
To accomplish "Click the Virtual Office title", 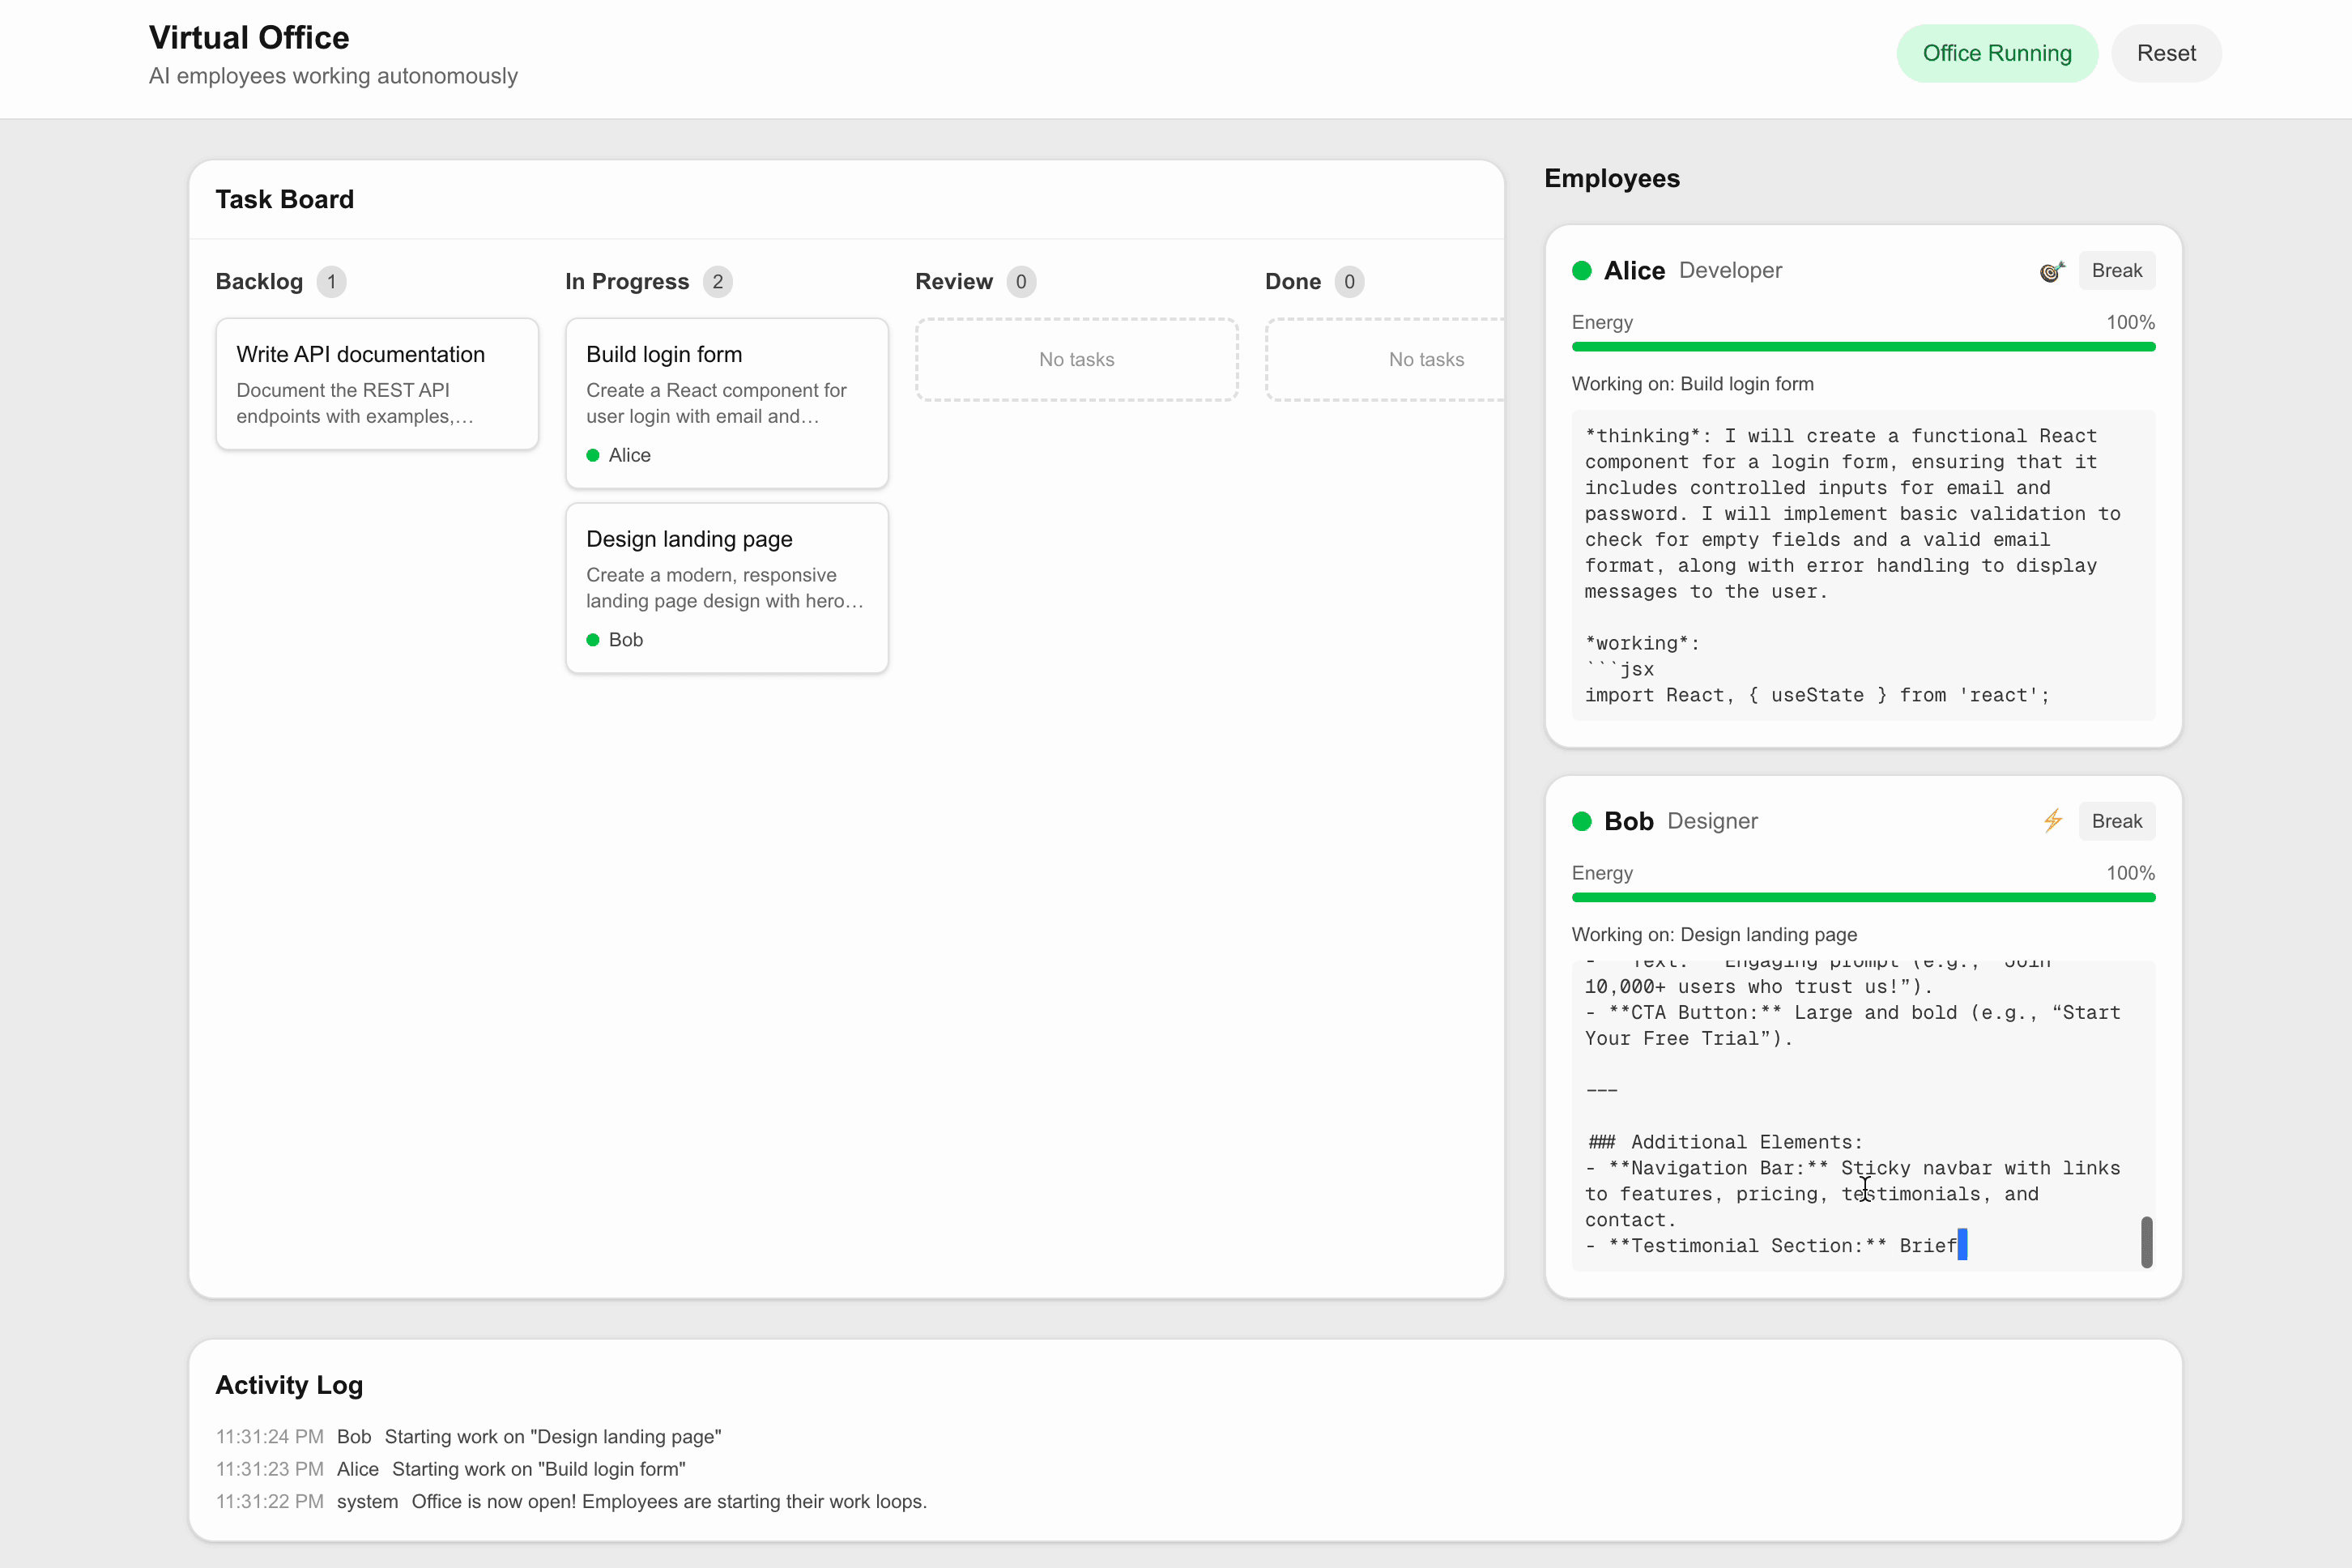I will tap(249, 38).
